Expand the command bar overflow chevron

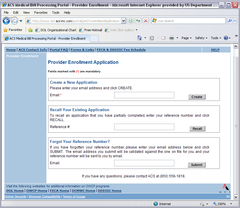tap(236, 36)
